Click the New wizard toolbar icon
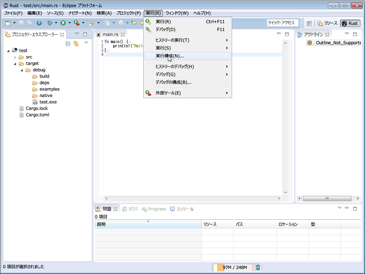Viewport: 365px width, 274px height. (8, 23)
